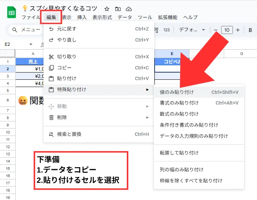
Task: Click the scissors icon beside 切り取り
Action: pyautogui.click(x=51, y=57)
